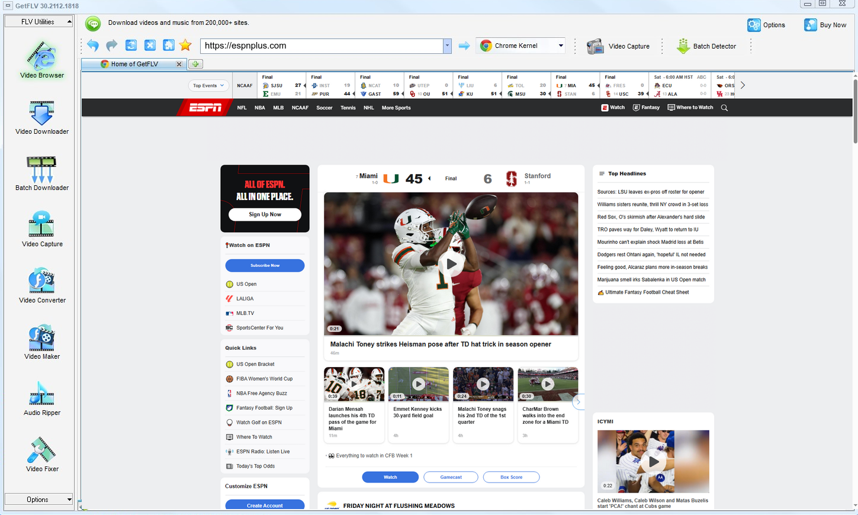Click the Subscribe Now button
This screenshot has height=515, width=858.
point(265,265)
